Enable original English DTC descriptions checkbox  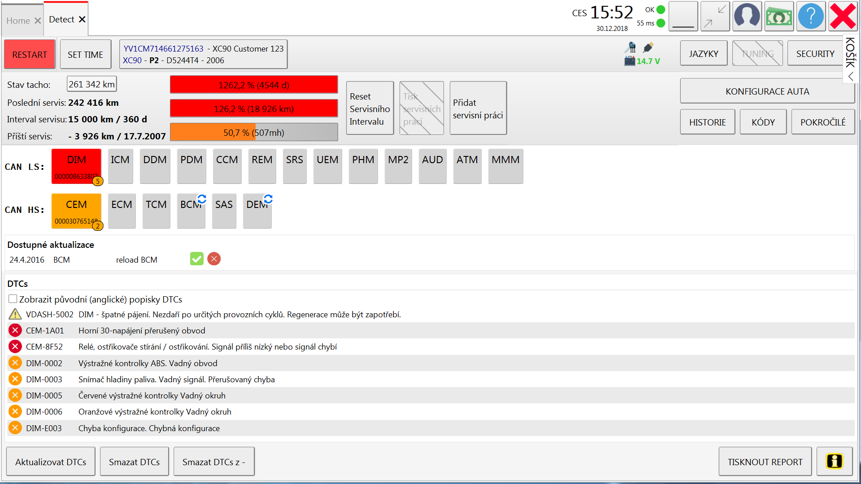[x=13, y=299]
